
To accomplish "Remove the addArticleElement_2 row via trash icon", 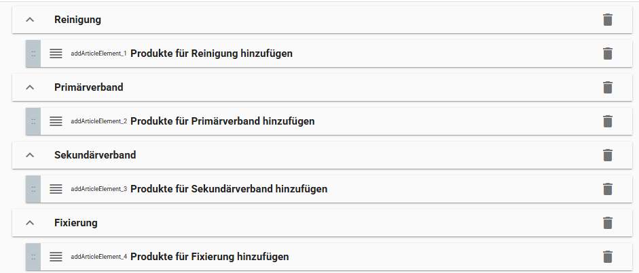I will pos(608,121).
